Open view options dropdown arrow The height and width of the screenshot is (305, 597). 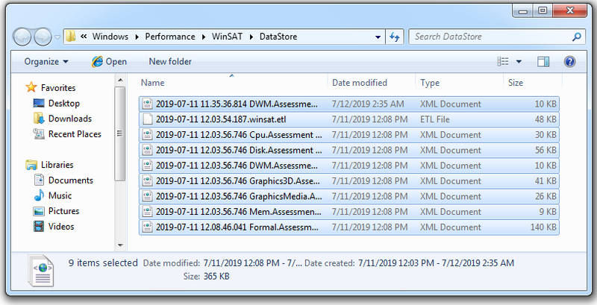pos(519,62)
